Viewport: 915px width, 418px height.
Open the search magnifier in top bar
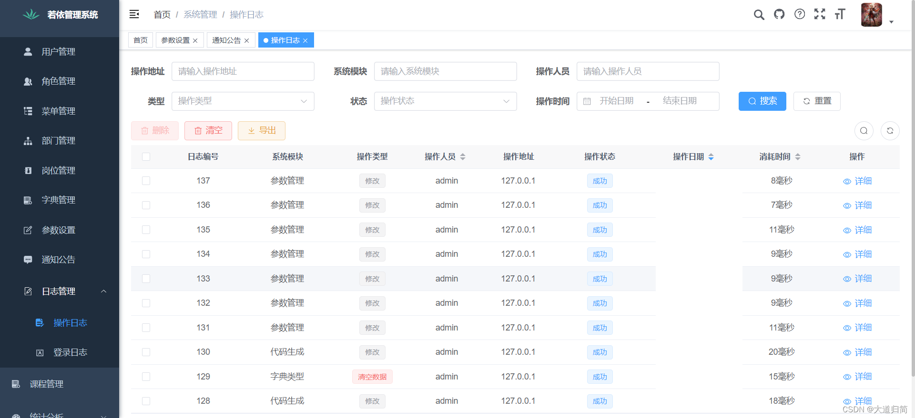click(x=759, y=15)
